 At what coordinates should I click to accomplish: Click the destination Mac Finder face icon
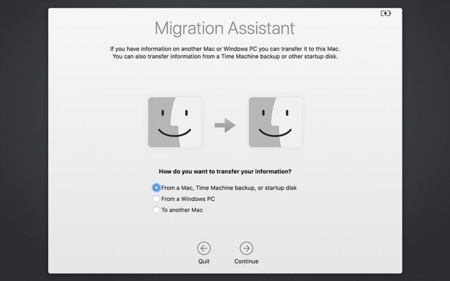click(x=275, y=122)
